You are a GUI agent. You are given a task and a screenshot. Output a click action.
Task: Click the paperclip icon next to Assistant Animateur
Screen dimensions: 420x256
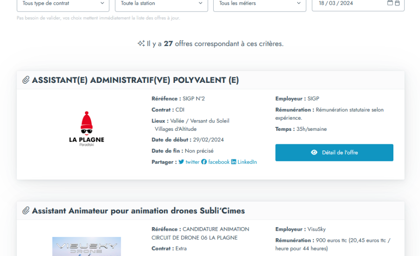(x=26, y=210)
